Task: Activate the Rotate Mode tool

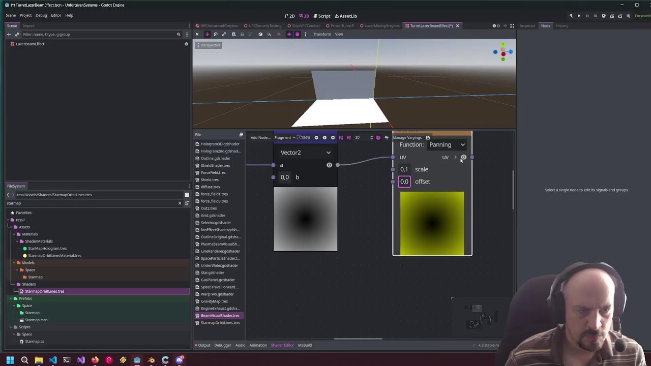Action: click(x=215, y=34)
